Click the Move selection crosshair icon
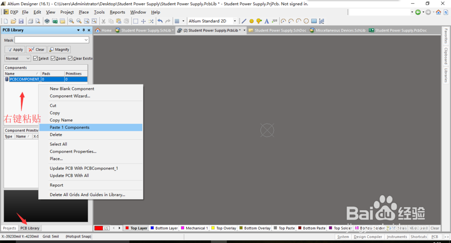The image size is (451, 243). point(143,21)
